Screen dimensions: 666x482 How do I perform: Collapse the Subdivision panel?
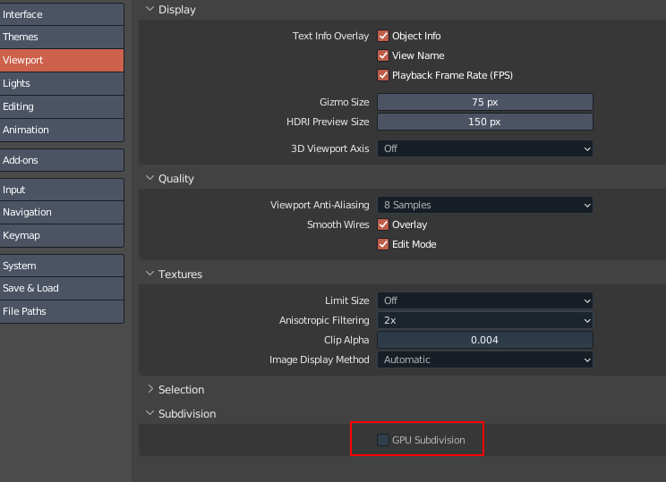pos(149,413)
